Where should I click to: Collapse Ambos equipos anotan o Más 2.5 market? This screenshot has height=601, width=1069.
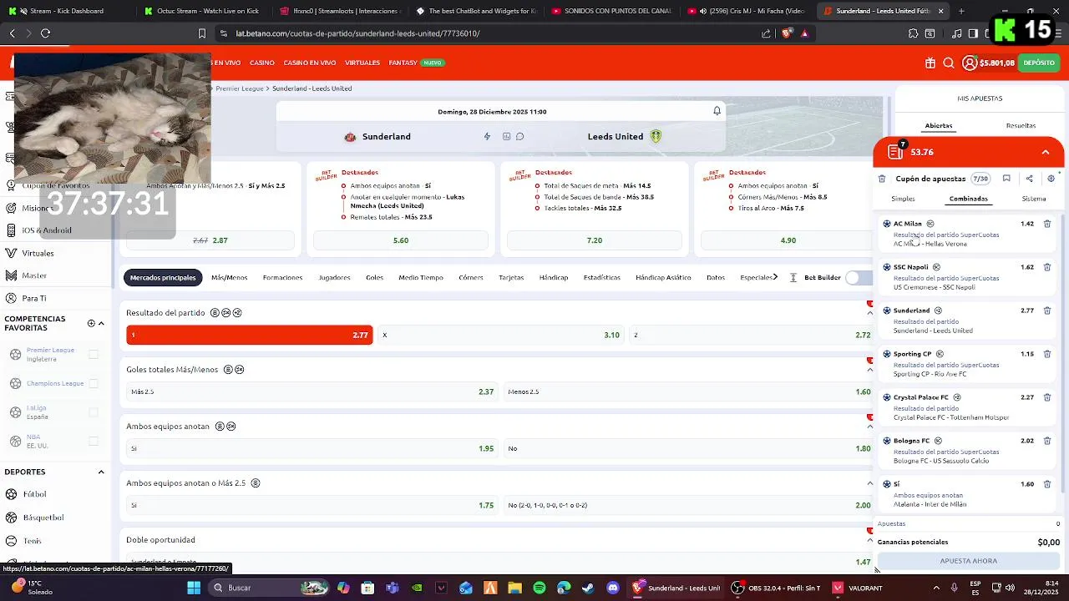tap(869, 483)
